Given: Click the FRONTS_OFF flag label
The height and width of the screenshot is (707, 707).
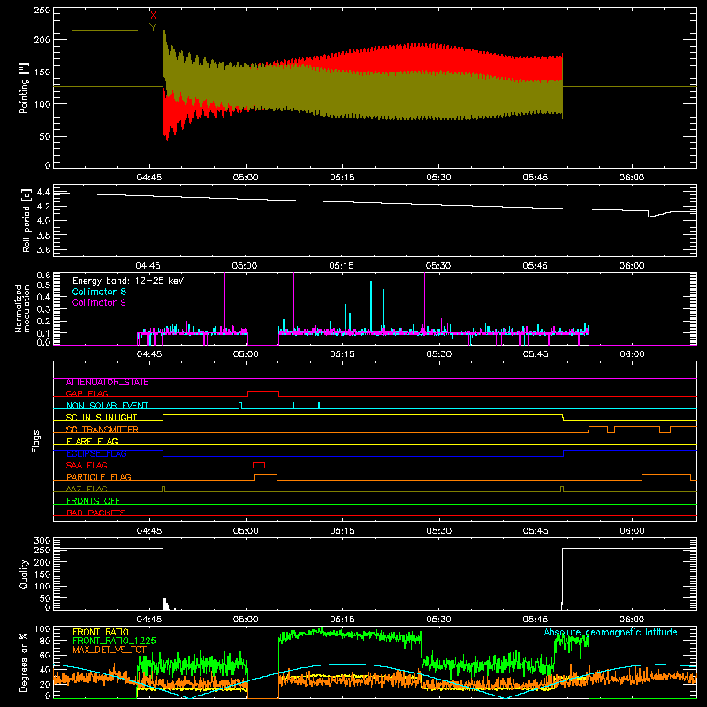Looking at the screenshot, I should click(x=94, y=501).
